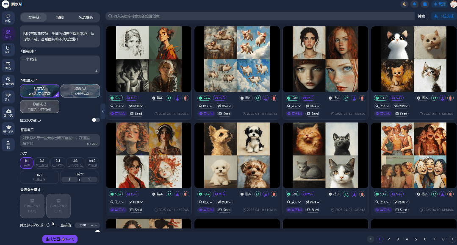Delete the first image set with the trash icon
This screenshot has height=245, width=457.
tap(185, 98)
